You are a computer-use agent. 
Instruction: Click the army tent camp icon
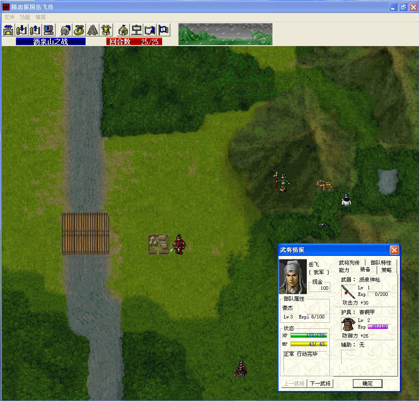123,30
